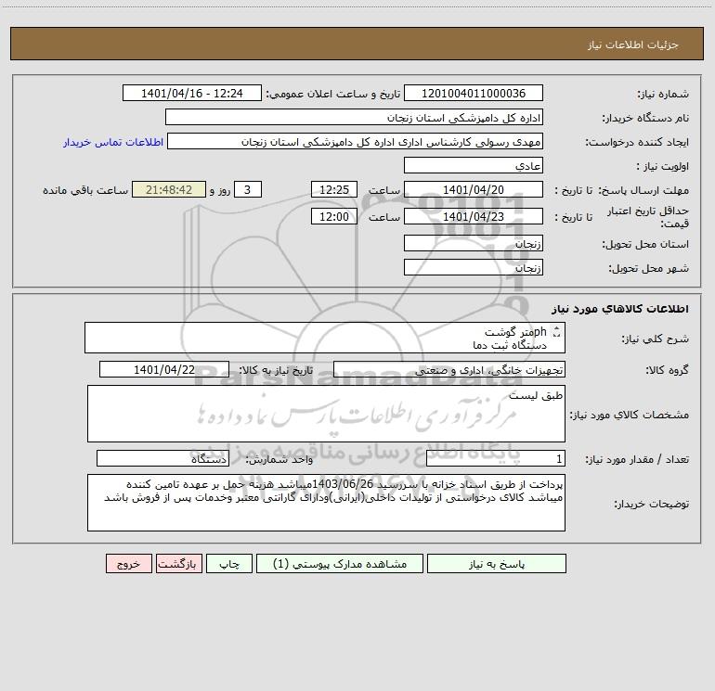
Task: Open 'اطلاعات تماس خریدار' link
Action: [113, 142]
